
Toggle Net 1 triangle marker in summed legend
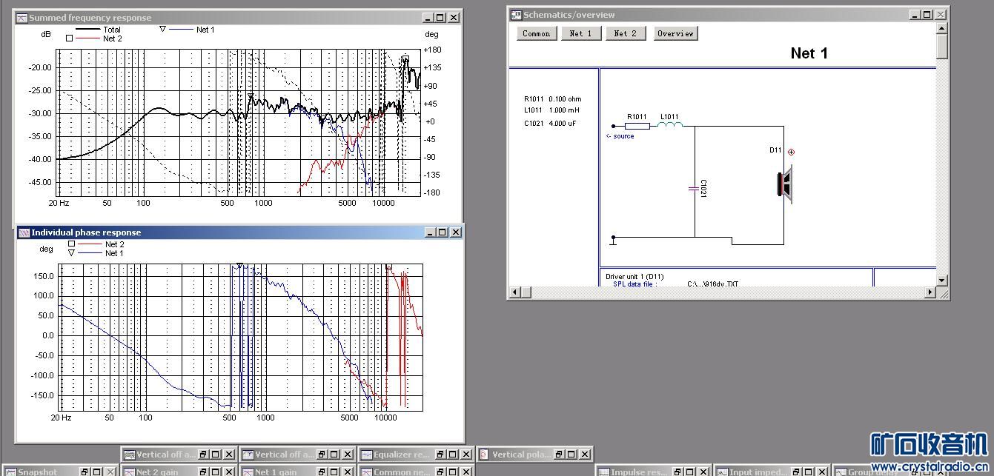[x=163, y=30]
